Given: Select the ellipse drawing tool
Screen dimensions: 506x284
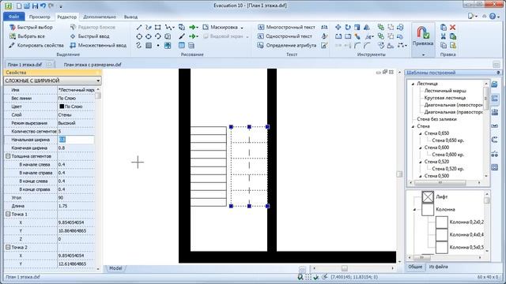Looking at the screenshot, I should 149,36.
